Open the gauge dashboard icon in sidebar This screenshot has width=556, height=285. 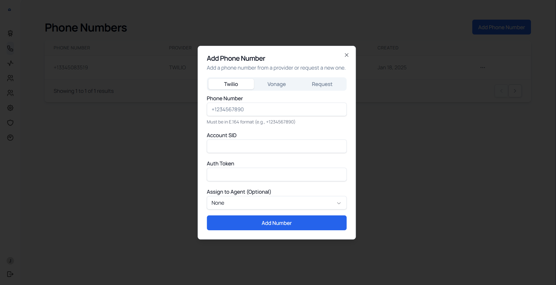coord(10,137)
